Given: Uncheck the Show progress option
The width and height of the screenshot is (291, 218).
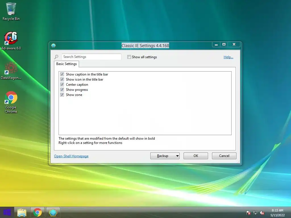Looking at the screenshot, I should (62, 89).
